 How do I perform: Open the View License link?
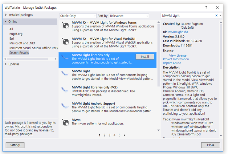pos(178,55)
